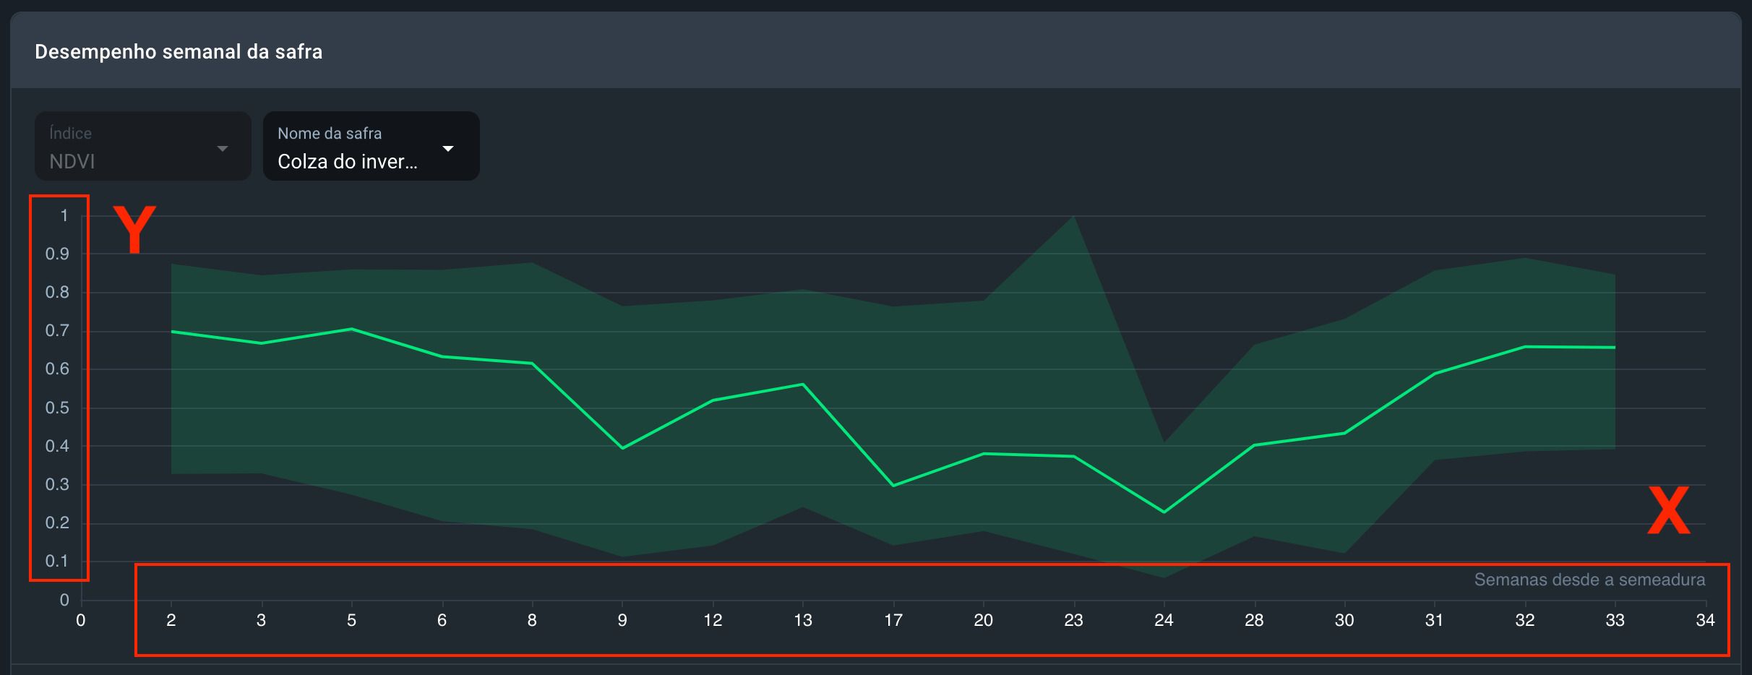This screenshot has width=1752, height=675.
Task: Click the line's data point at week 5
Action: click(351, 330)
